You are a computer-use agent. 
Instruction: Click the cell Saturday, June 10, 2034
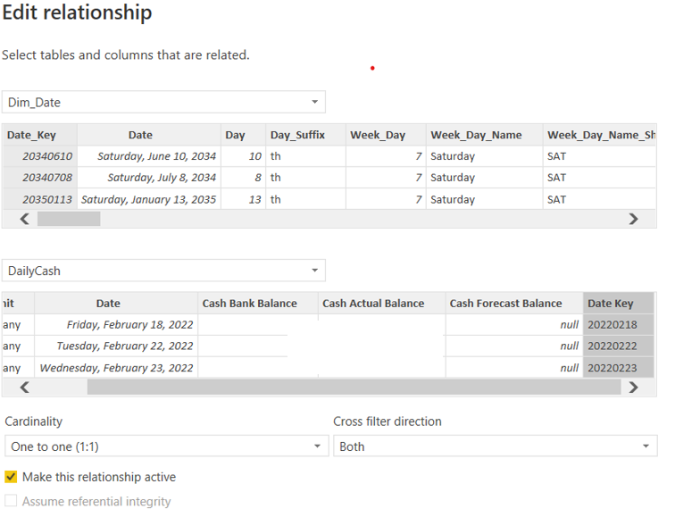coord(149,156)
